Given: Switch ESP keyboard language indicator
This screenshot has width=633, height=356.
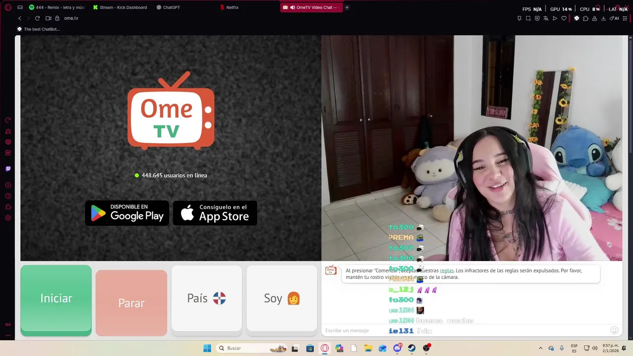Looking at the screenshot, I should (574, 348).
